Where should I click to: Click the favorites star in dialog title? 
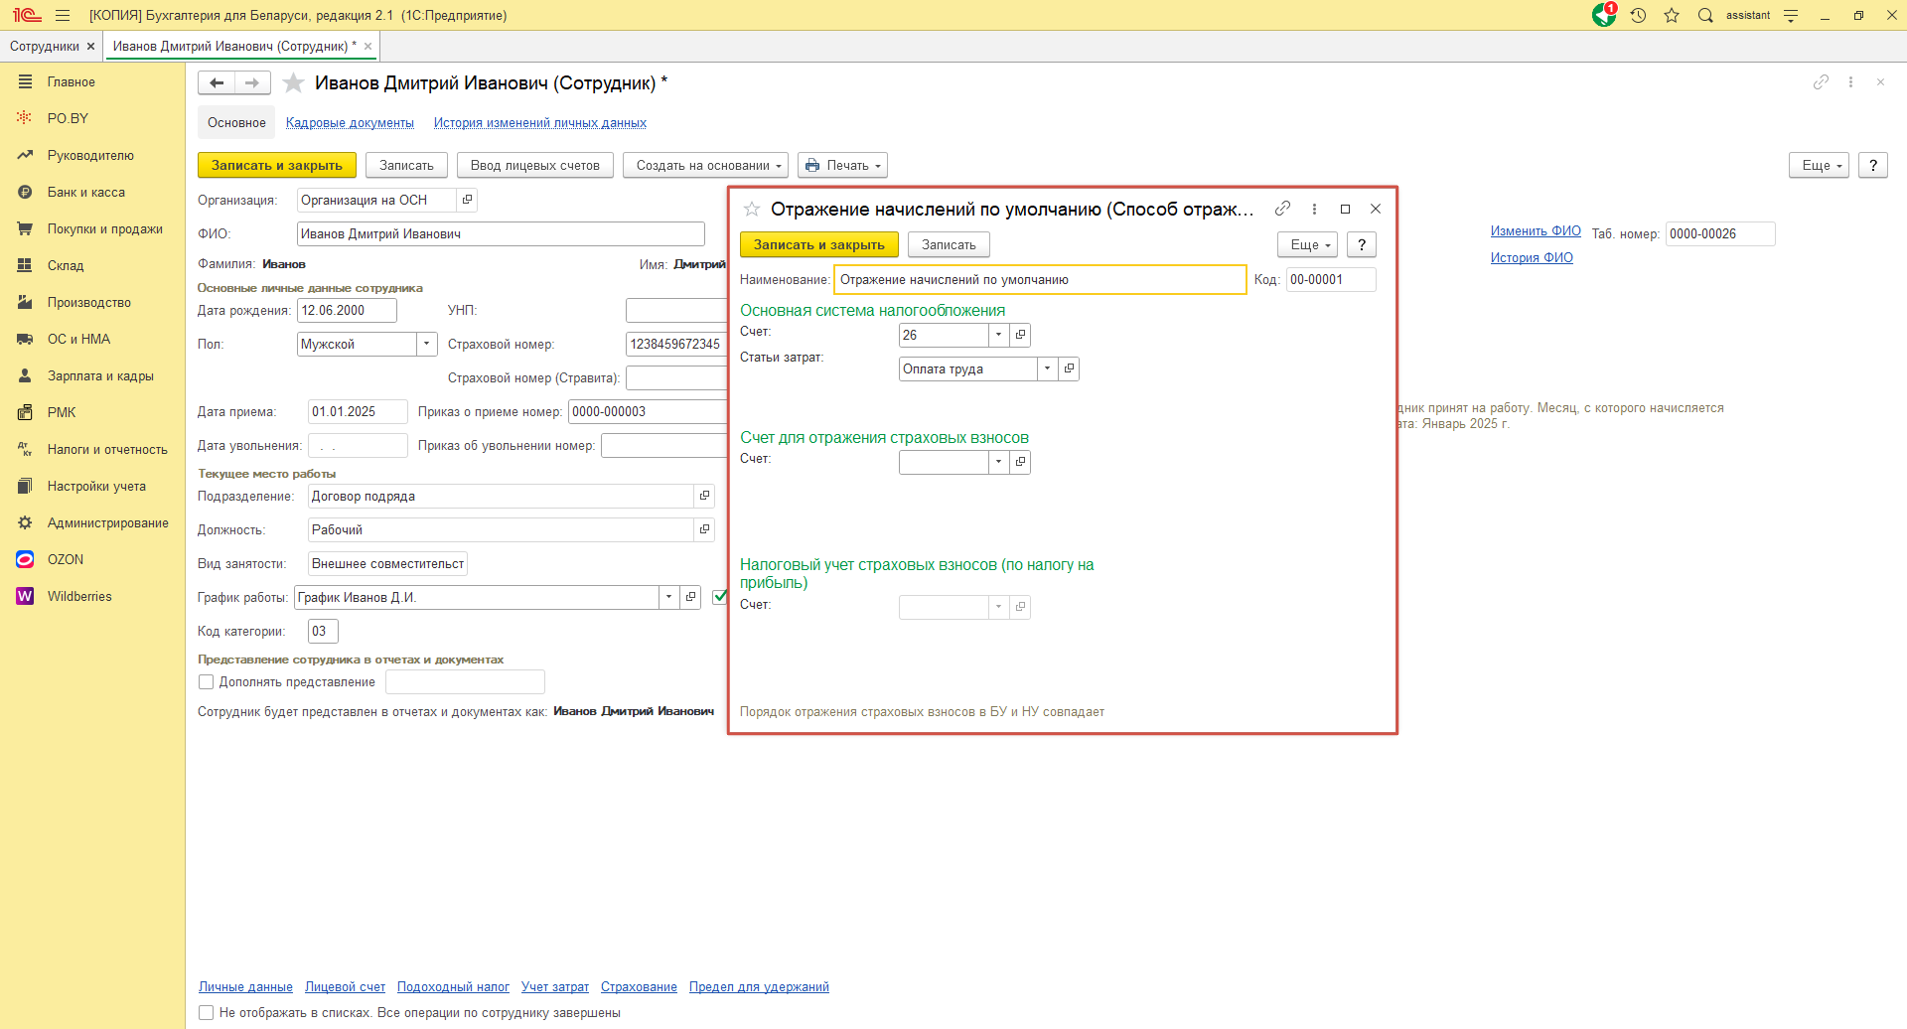(752, 209)
